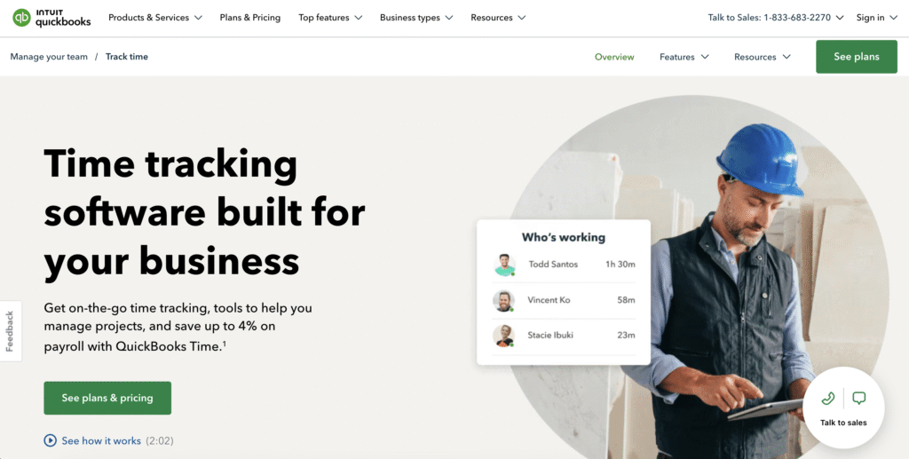Click the play icon beside See how it works
909x459 pixels.
51,441
